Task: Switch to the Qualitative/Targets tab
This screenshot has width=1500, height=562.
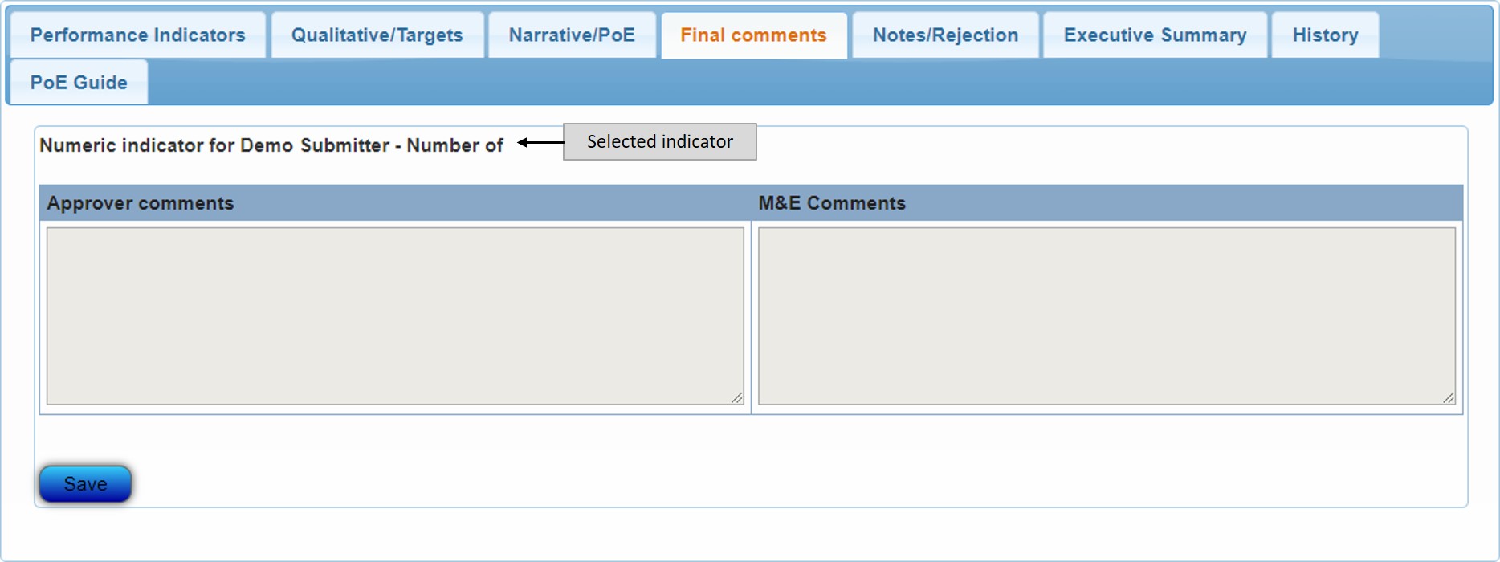Action: click(x=377, y=35)
